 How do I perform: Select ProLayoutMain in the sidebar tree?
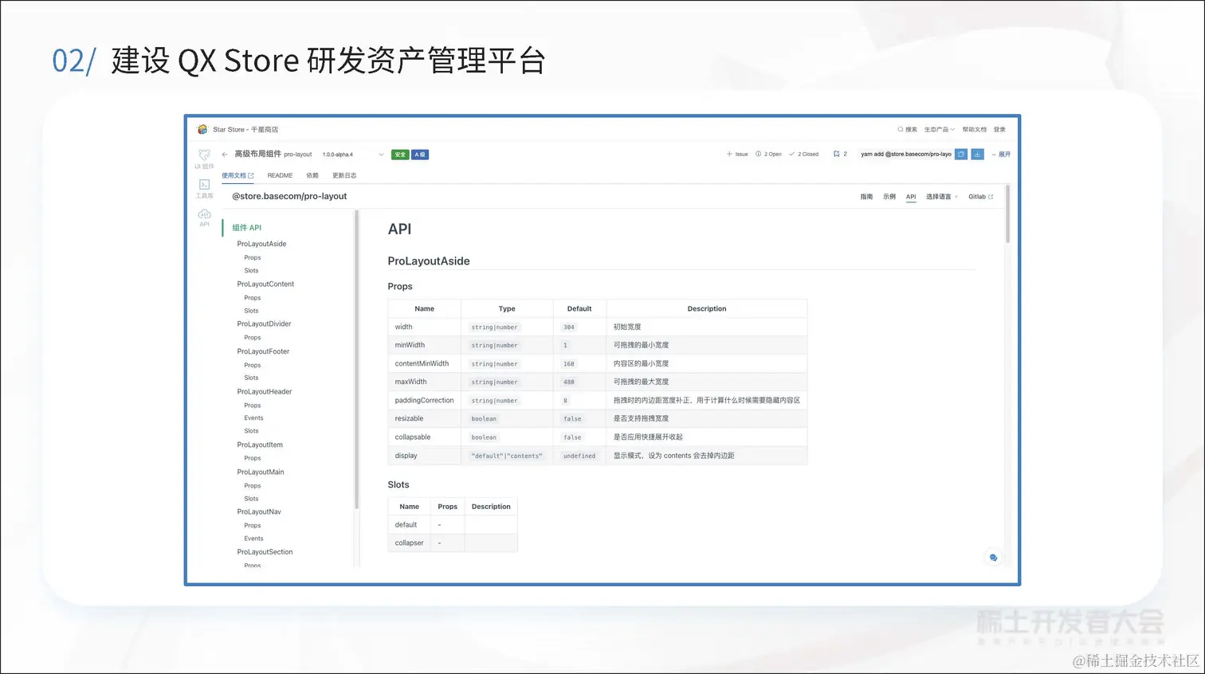click(x=261, y=472)
